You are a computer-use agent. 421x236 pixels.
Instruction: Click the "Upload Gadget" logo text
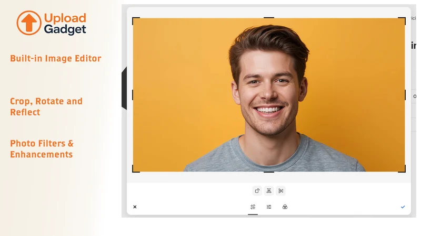tap(65, 24)
